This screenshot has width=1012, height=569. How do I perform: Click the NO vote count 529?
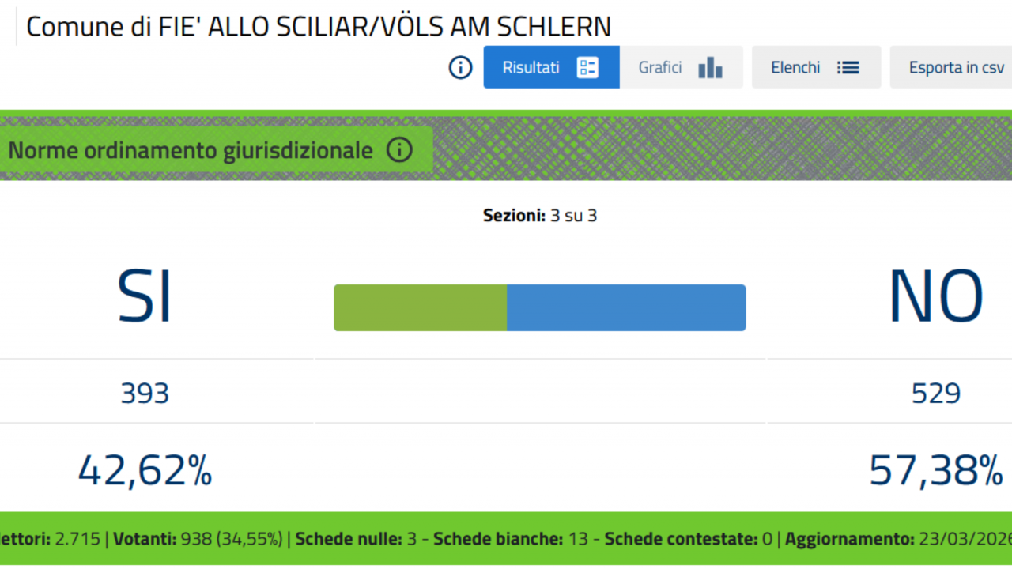point(935,393)
